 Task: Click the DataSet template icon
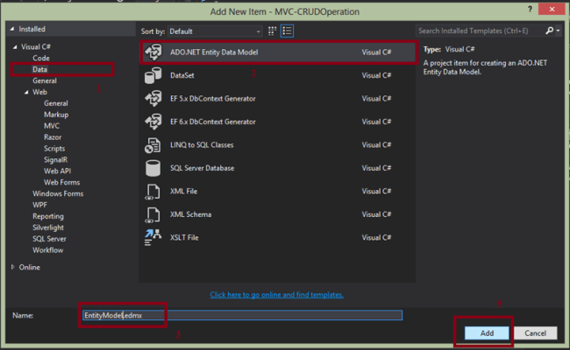pos(153,75)
